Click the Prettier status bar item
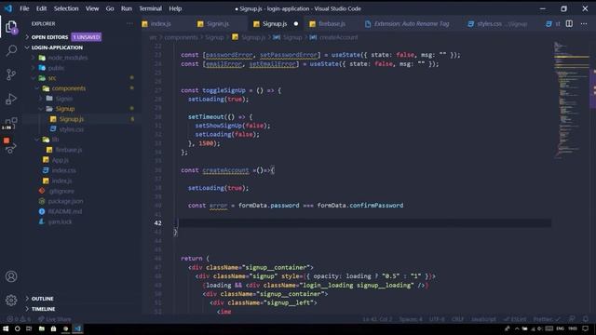 click(547, 319)
